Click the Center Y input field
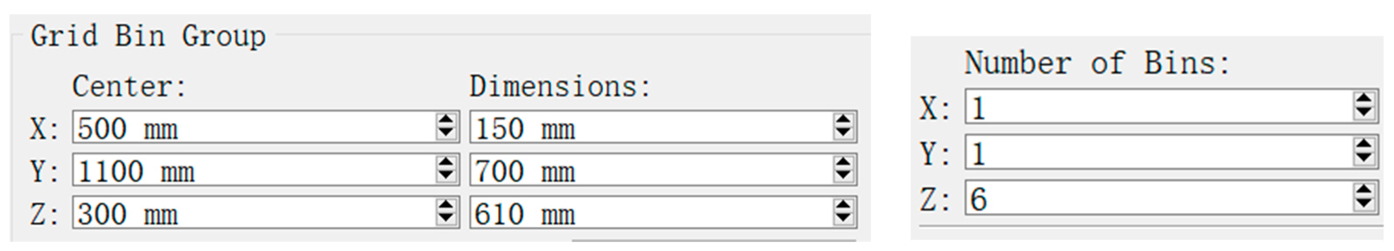 (x=254, y=171)
